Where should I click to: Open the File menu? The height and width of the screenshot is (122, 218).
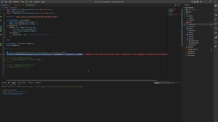tap(6, 2)
